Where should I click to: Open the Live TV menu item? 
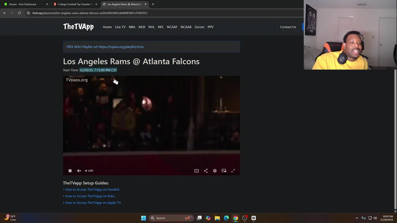tap(120, 27)
